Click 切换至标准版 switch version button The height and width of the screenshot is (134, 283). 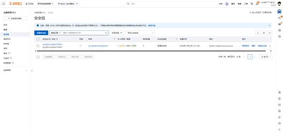(15, 18)
